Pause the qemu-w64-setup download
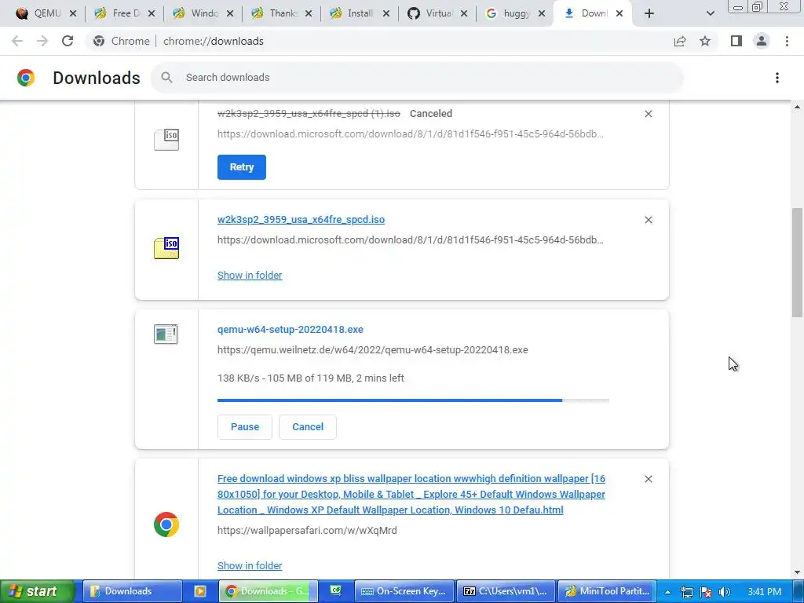Image resolution: width=804 pixels, height=603 pixels. [245, 427]
